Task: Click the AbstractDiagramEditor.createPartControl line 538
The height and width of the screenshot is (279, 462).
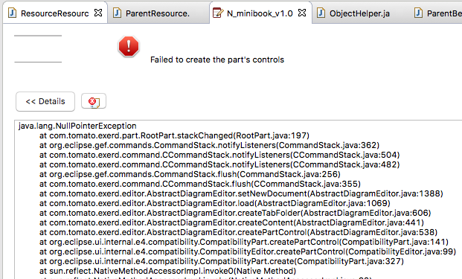Action: click(238, 232)
